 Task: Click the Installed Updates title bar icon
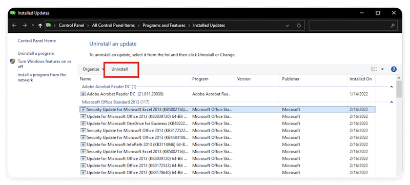click(x=13, y=13)
